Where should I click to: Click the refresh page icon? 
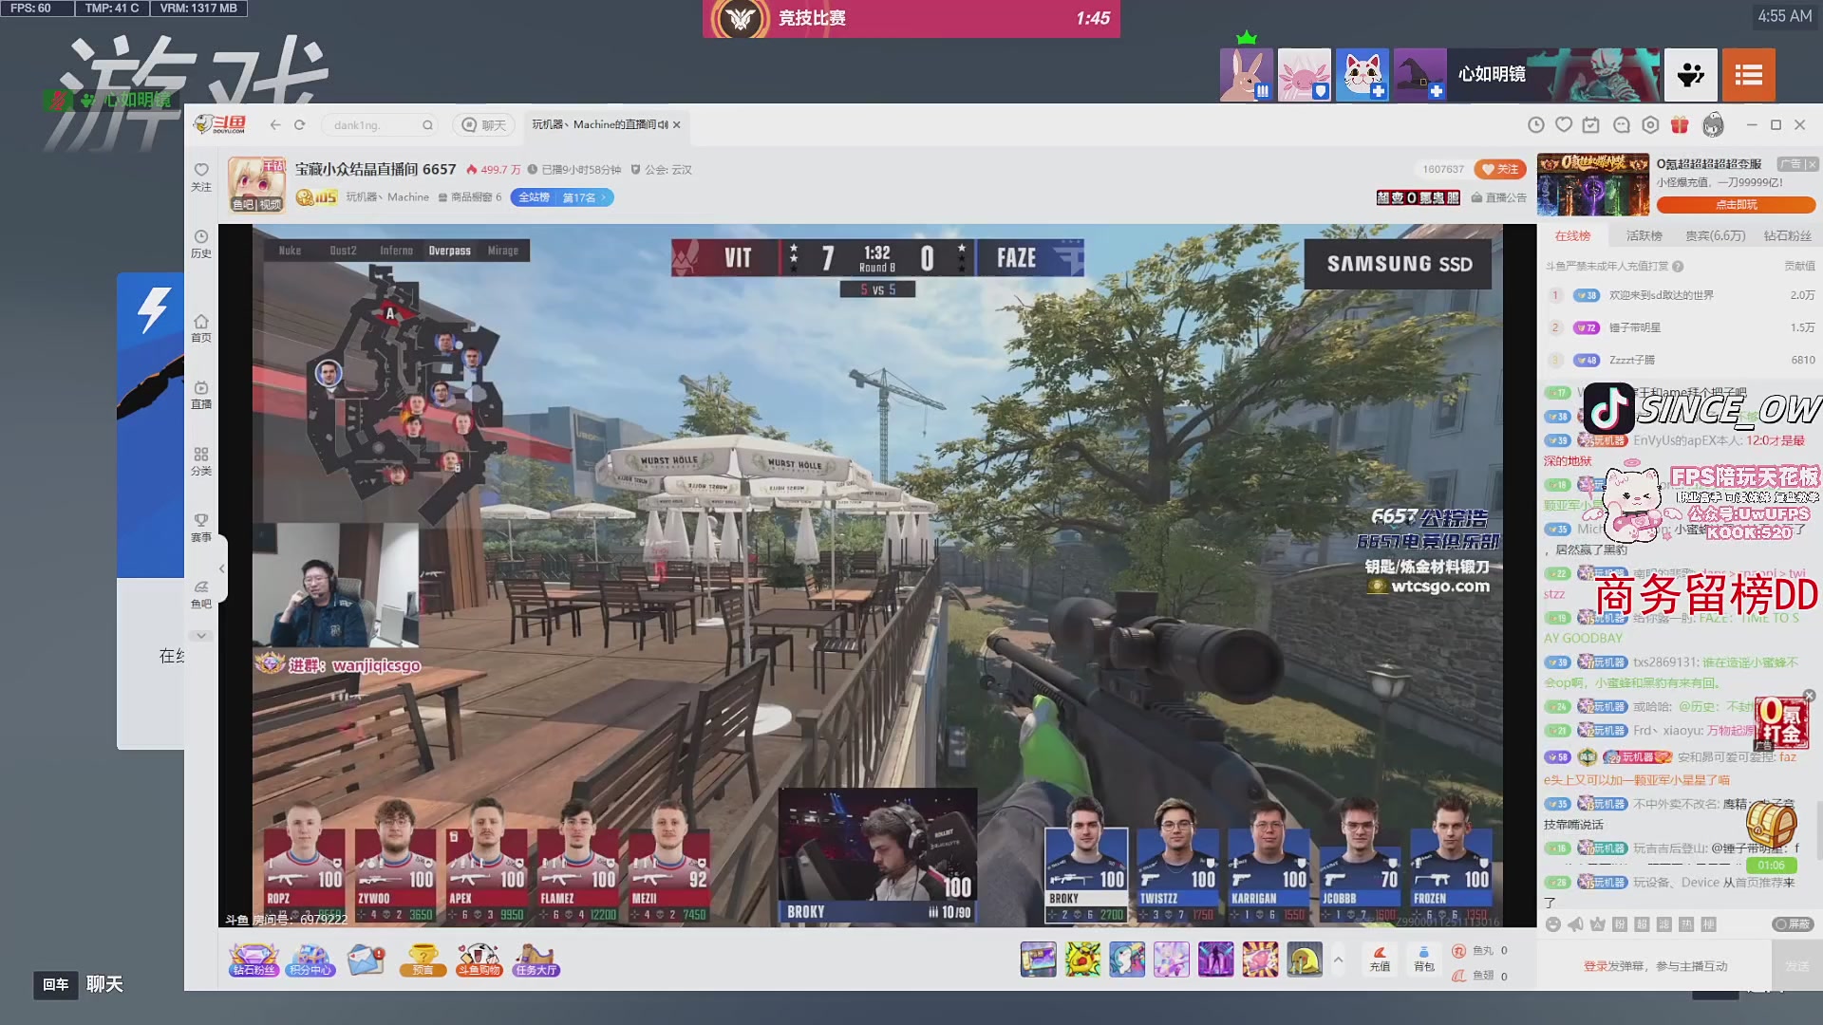tap(300, 125)
